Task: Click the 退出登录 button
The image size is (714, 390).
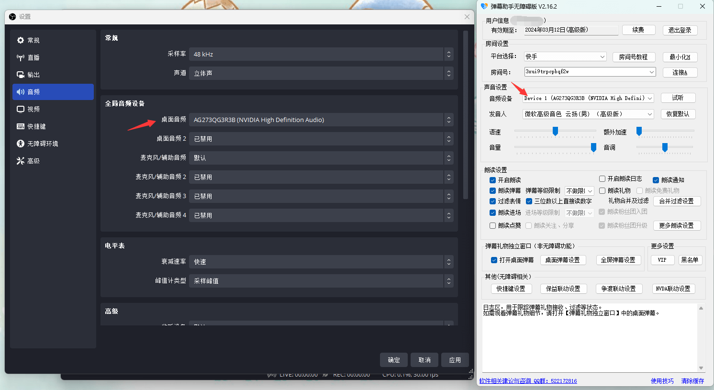Action: [x=680, y=30]
